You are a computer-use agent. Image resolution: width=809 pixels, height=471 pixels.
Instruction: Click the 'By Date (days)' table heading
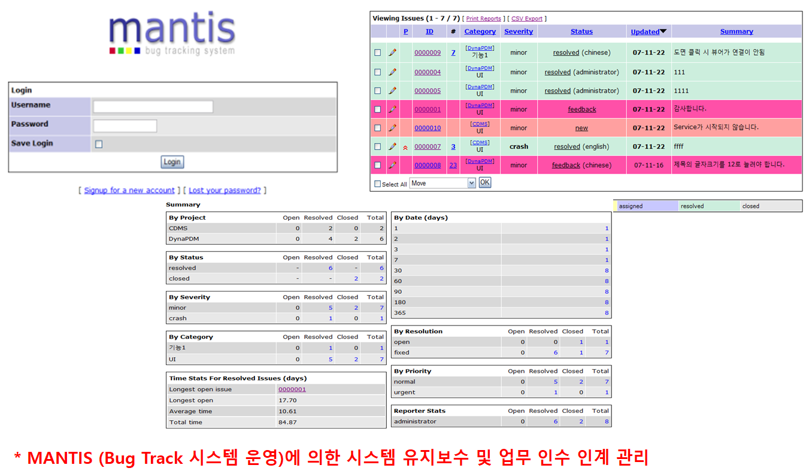click(x=421, y=218)
